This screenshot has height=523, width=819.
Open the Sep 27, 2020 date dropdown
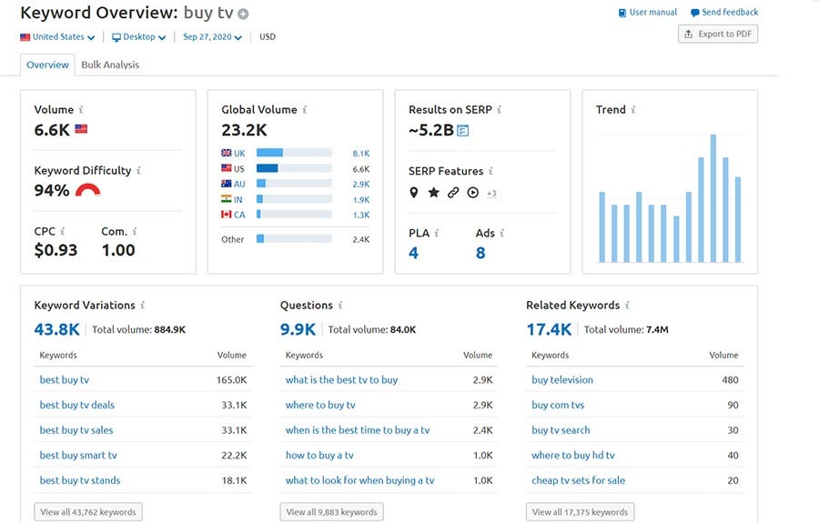click(212, 37)
